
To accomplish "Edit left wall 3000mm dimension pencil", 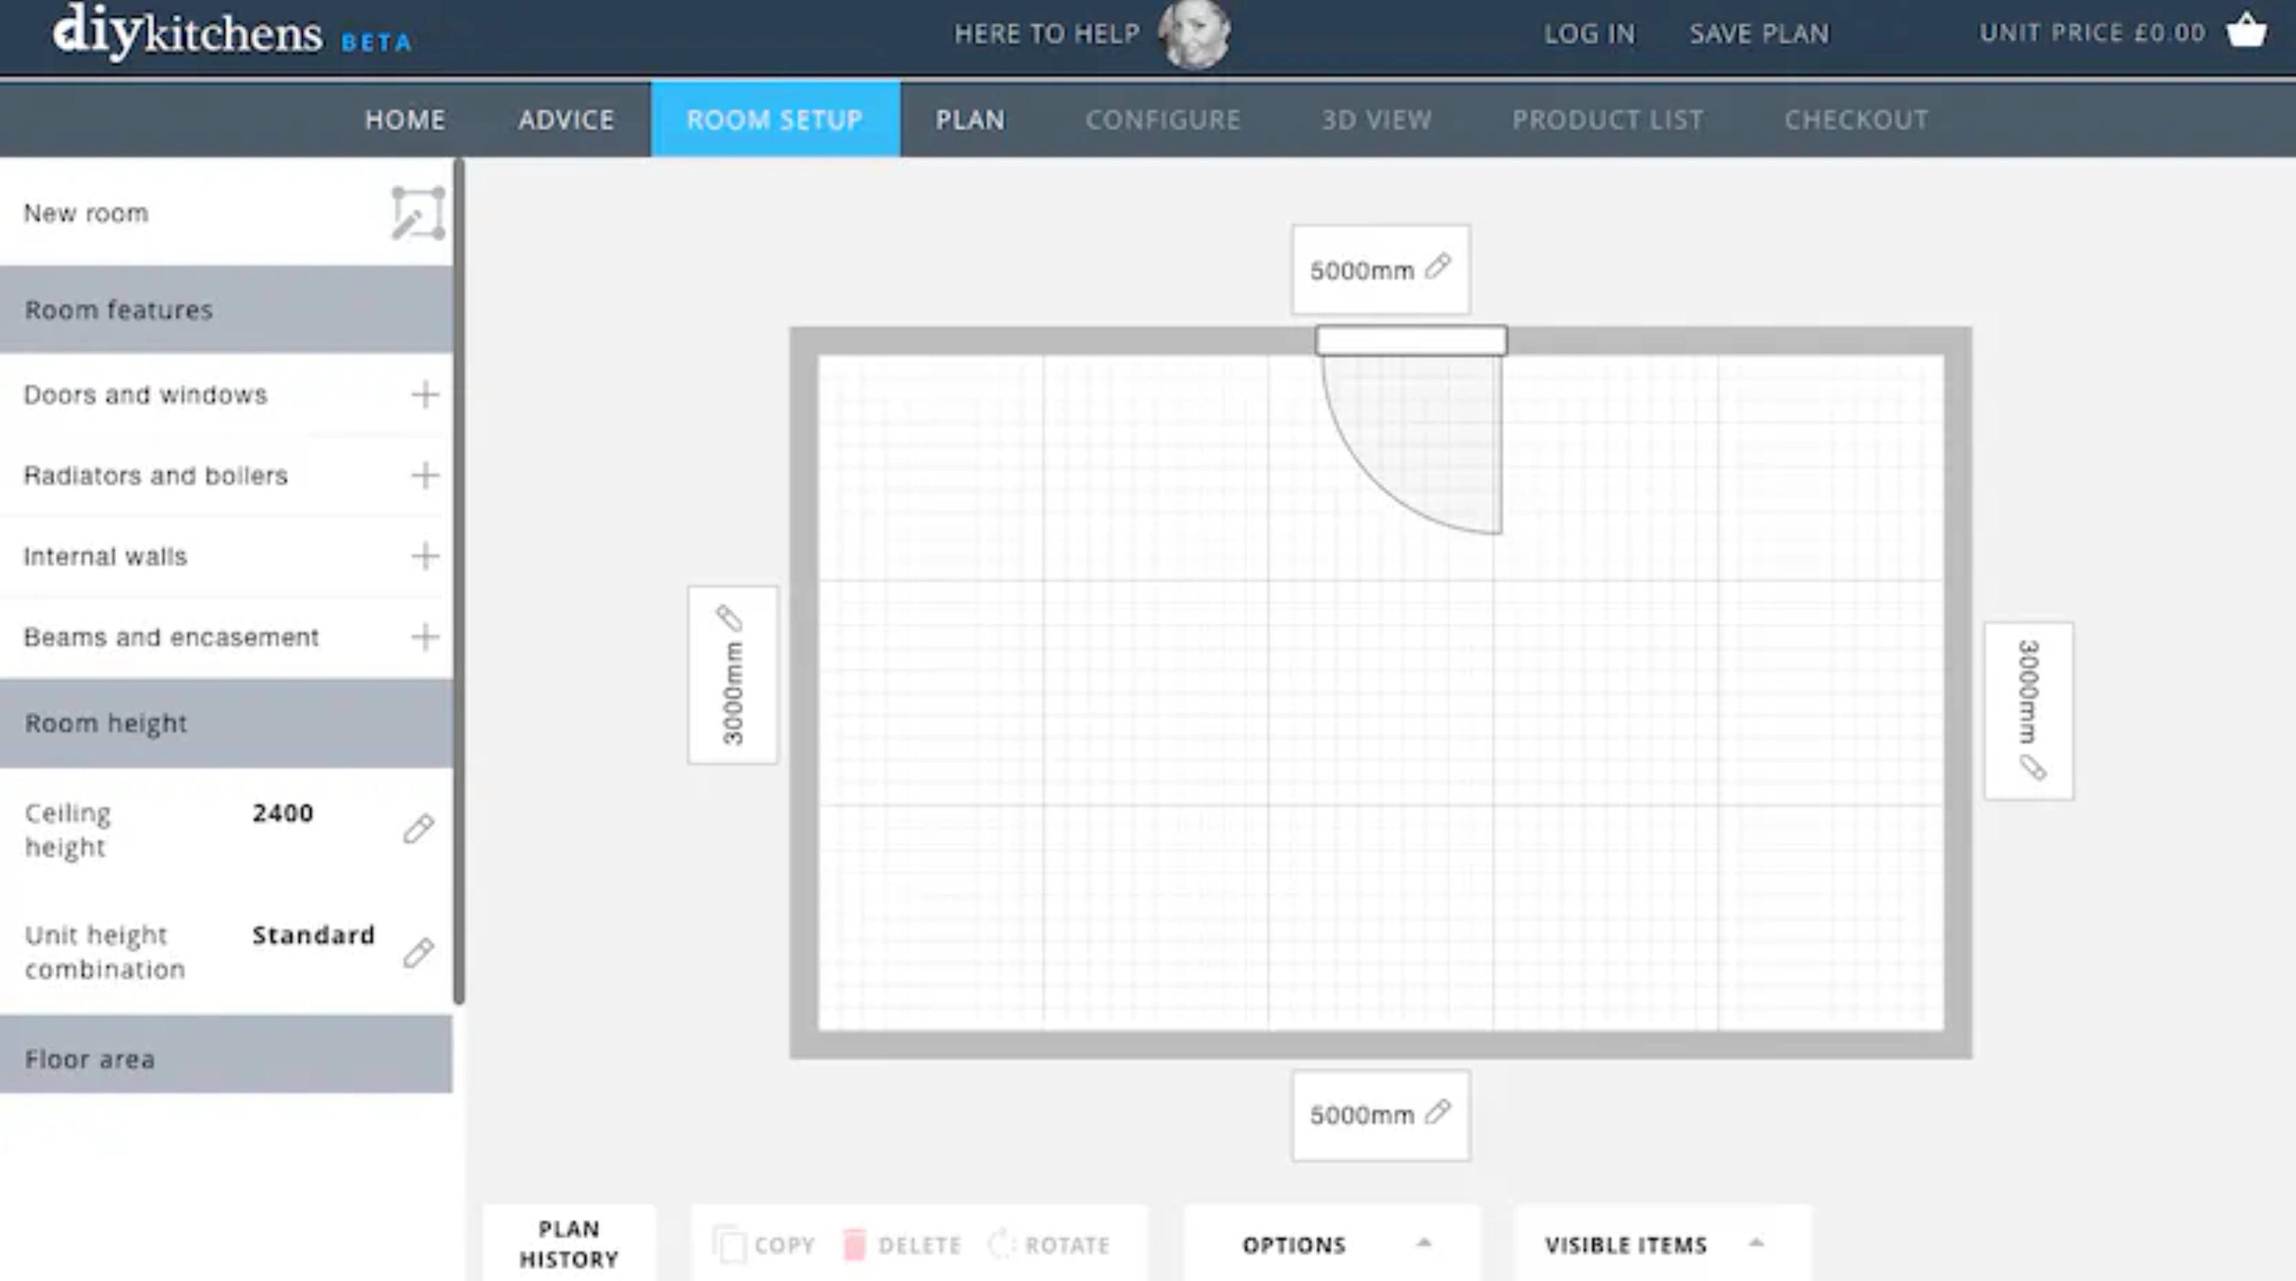I will pyautogui.click(x=729, y=617).
